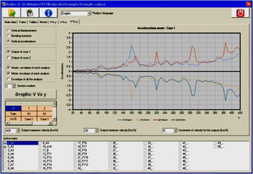
Task: Open the blue information icon
Action: click(48, 13)
